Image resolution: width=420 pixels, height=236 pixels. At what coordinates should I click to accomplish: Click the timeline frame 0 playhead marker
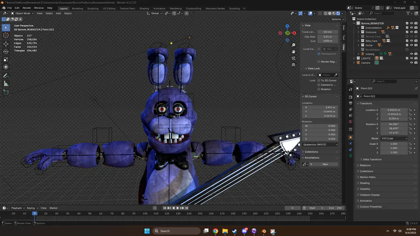35,213
